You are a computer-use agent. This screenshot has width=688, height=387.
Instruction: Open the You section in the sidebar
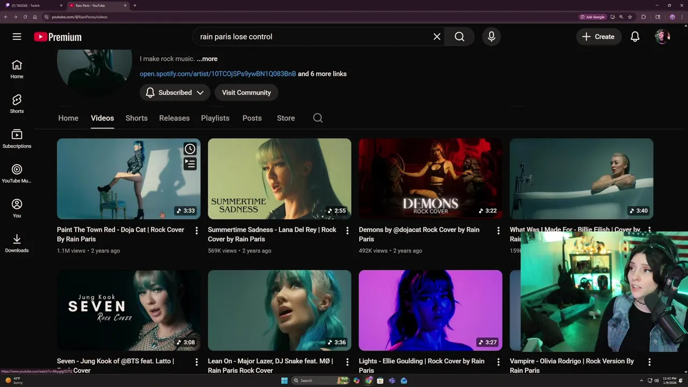pos(17,209)
